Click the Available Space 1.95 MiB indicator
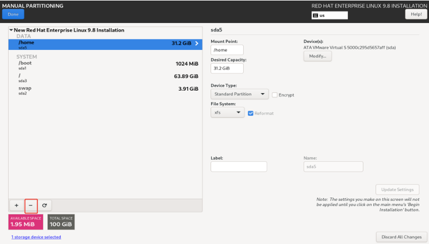This screenshot has height=244, width=429. 26,222
